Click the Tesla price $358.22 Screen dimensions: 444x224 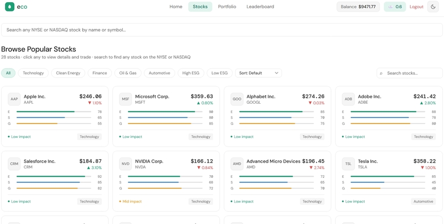425,161
